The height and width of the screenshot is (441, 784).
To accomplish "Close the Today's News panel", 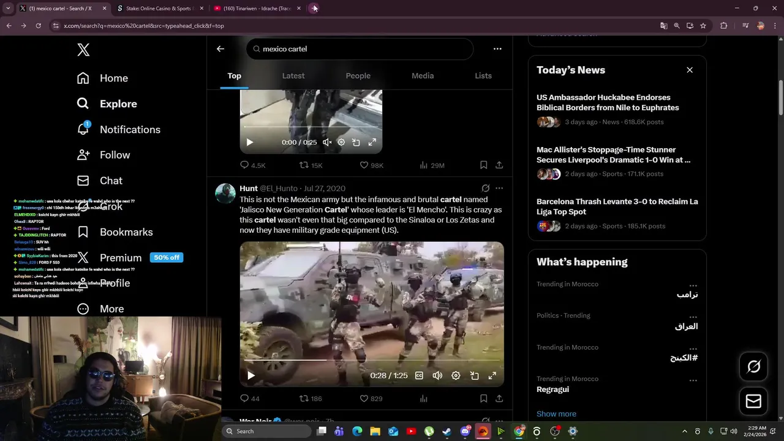I will [x=690, y=70].
